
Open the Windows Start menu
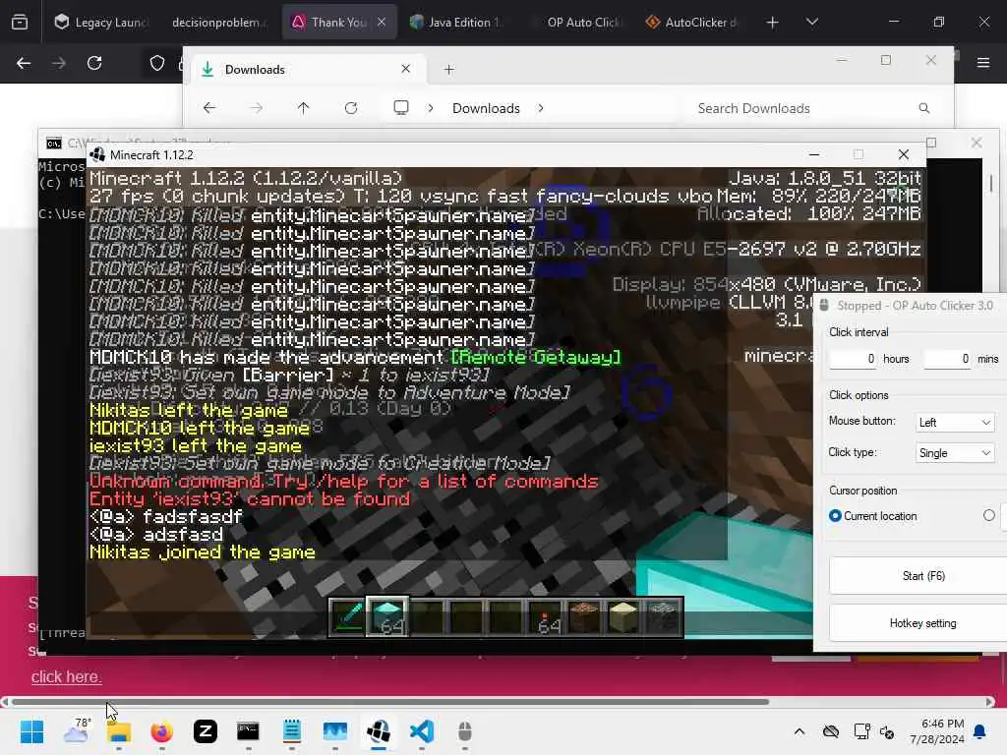[x=31, y=731]
